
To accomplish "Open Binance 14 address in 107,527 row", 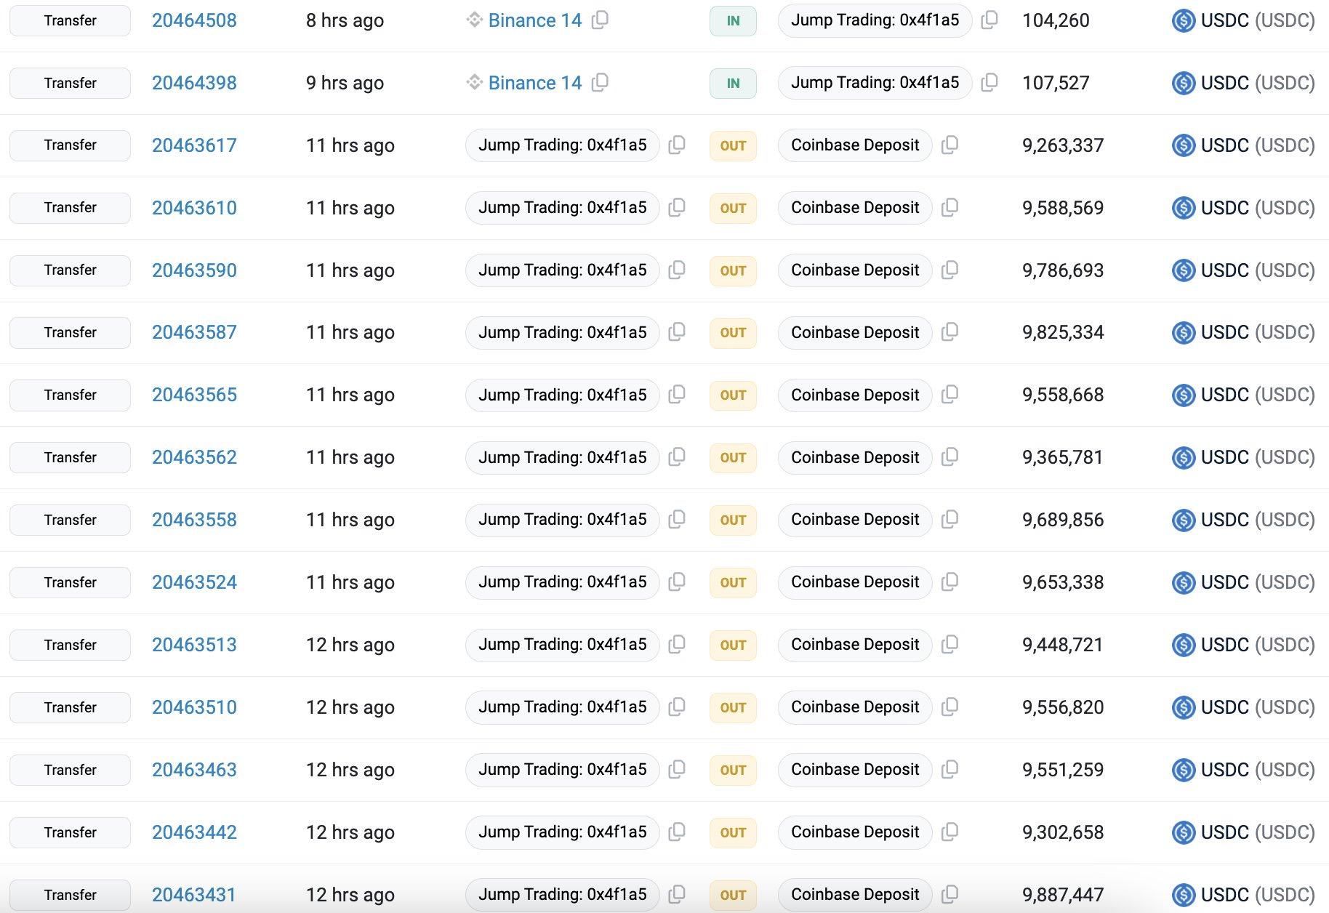I will point(534,83).
